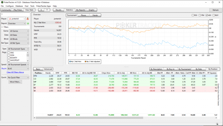
Task: Group results By Buy-in
Action: 170,69
